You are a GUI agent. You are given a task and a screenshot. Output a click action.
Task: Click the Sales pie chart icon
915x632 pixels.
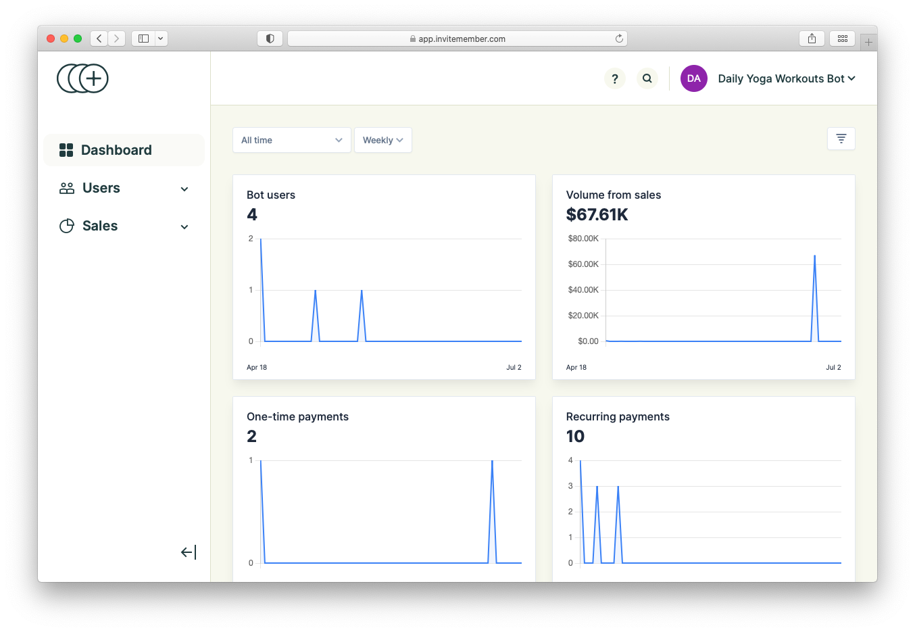67,226
